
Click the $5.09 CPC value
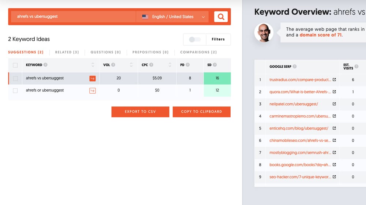coord(157,78)
